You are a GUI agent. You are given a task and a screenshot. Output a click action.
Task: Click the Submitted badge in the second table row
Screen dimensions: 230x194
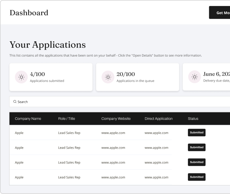(x=197, y=147)
